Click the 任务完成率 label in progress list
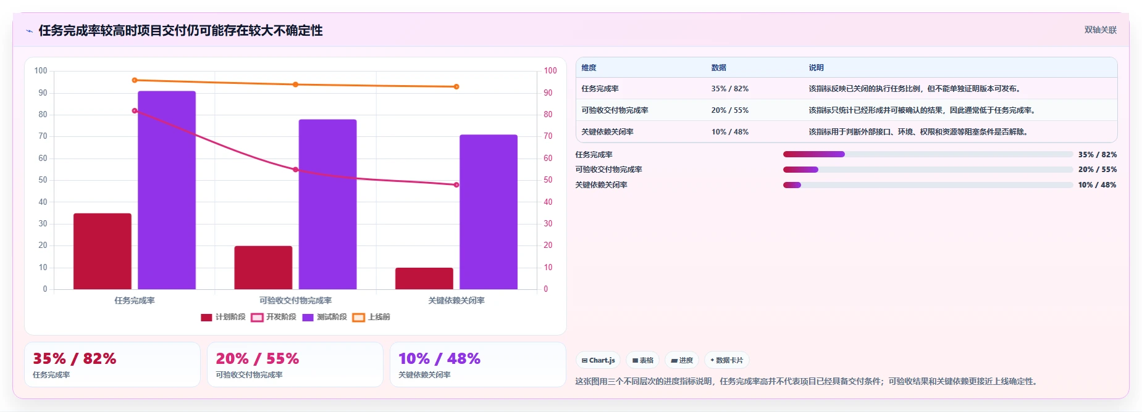Image resolution: width=1142 pixels, height=412 pixels. point(594,155)
